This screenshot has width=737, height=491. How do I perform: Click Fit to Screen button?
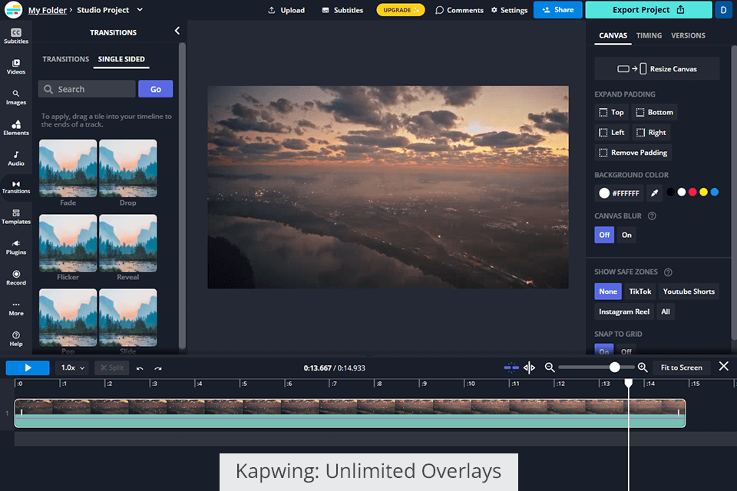click(681, 367)
